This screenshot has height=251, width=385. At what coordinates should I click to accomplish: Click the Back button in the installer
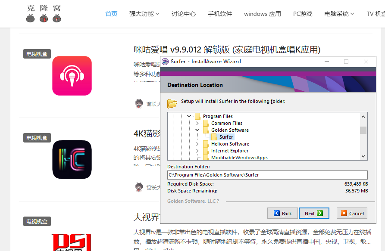point(283,213)
